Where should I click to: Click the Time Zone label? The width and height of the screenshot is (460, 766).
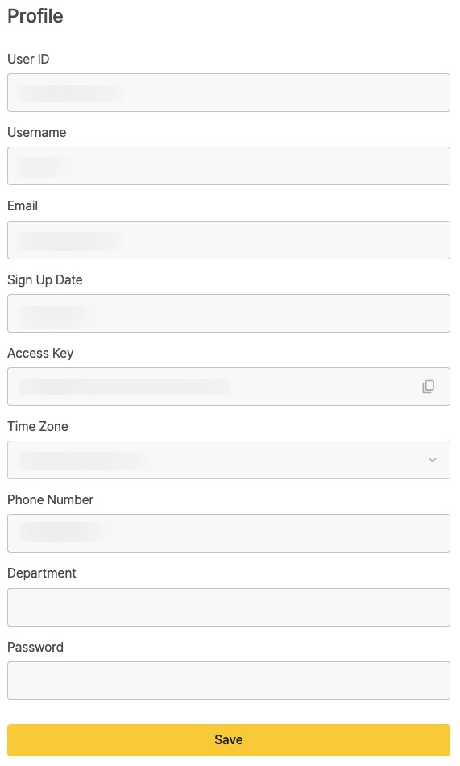(38, 426)
